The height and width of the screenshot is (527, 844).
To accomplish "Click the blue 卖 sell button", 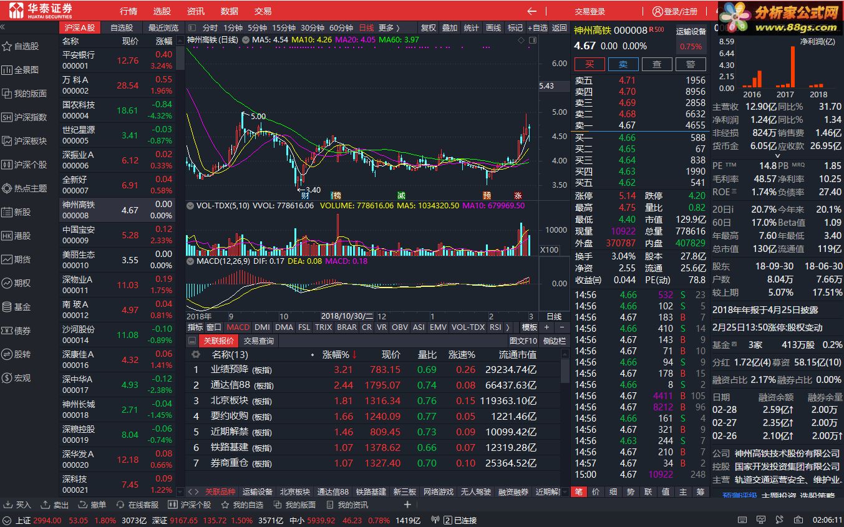I will coord(623,64).
